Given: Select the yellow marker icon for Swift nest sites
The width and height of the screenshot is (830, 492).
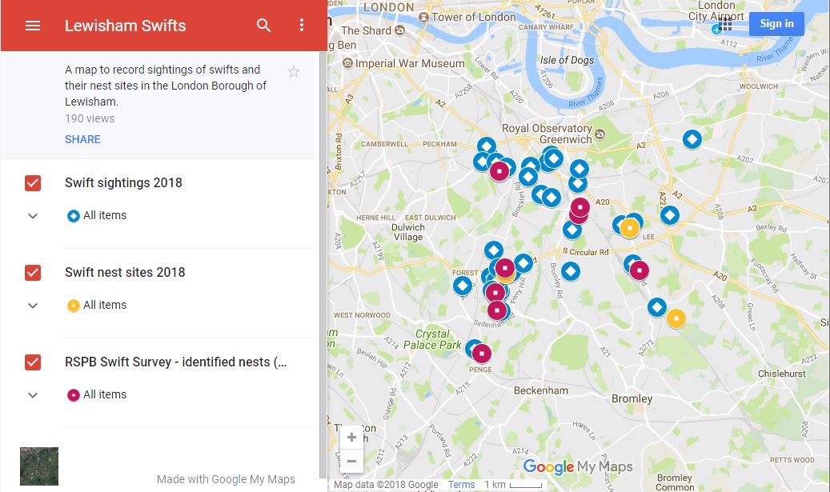Looking at the screenshot, I should click(x=73, y=305).
